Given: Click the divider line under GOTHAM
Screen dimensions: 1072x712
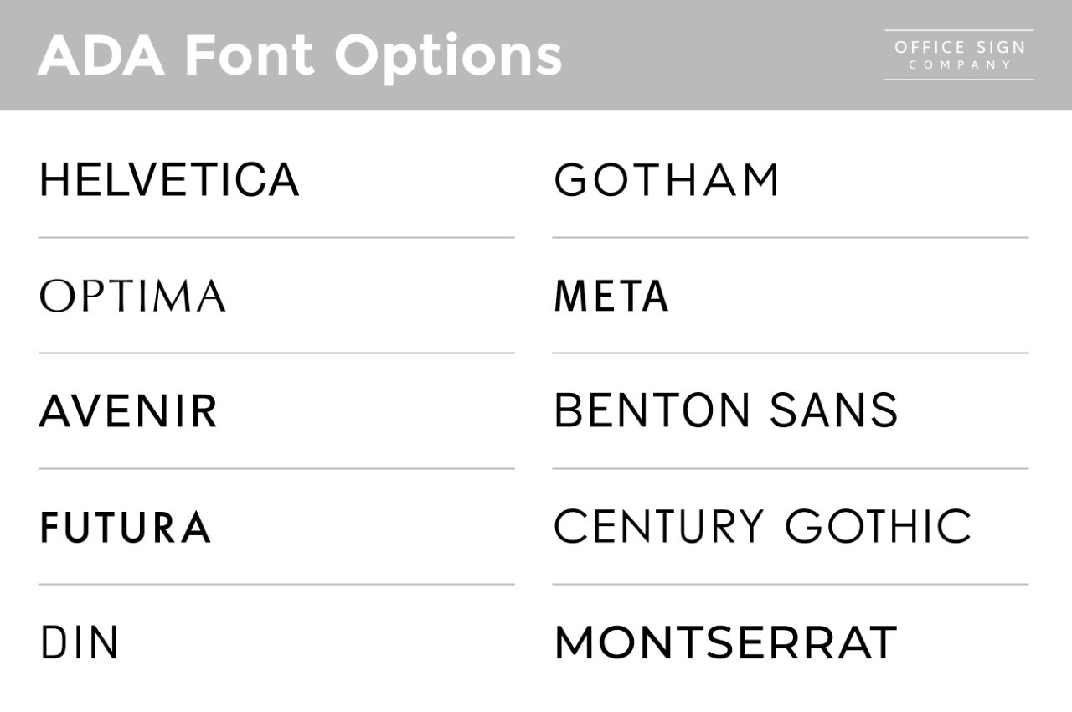Looking at the screenshot, I should pyautogui.click(x=790, y=238).
